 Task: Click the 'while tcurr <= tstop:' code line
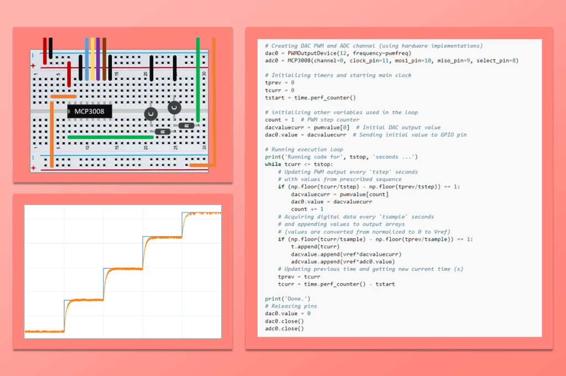(299, 164)
